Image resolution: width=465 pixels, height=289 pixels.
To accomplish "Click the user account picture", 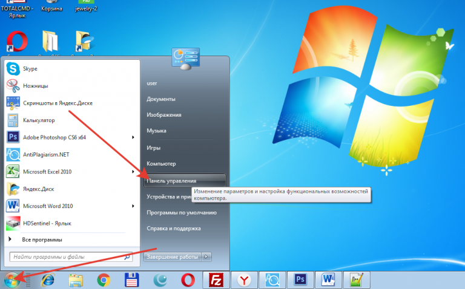I will point(186,59).
